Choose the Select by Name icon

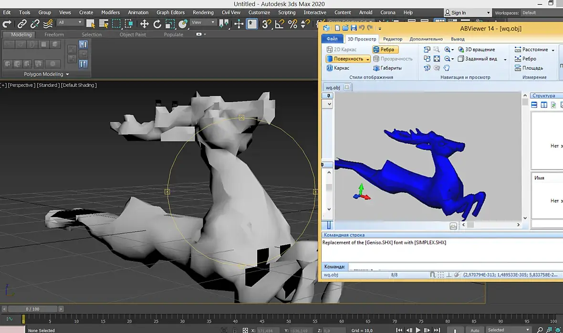(103, 23)
